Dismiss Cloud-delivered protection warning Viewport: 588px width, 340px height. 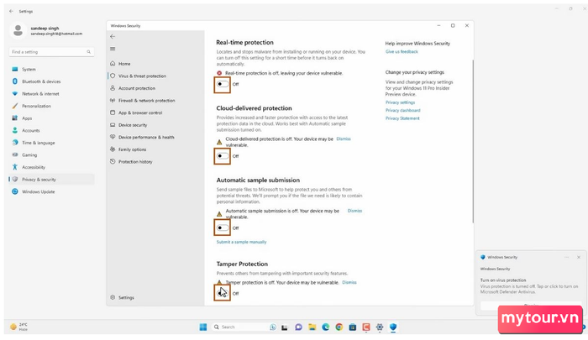pos(344,139)
